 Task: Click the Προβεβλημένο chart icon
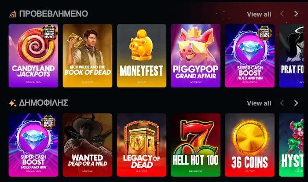[13, 14]
